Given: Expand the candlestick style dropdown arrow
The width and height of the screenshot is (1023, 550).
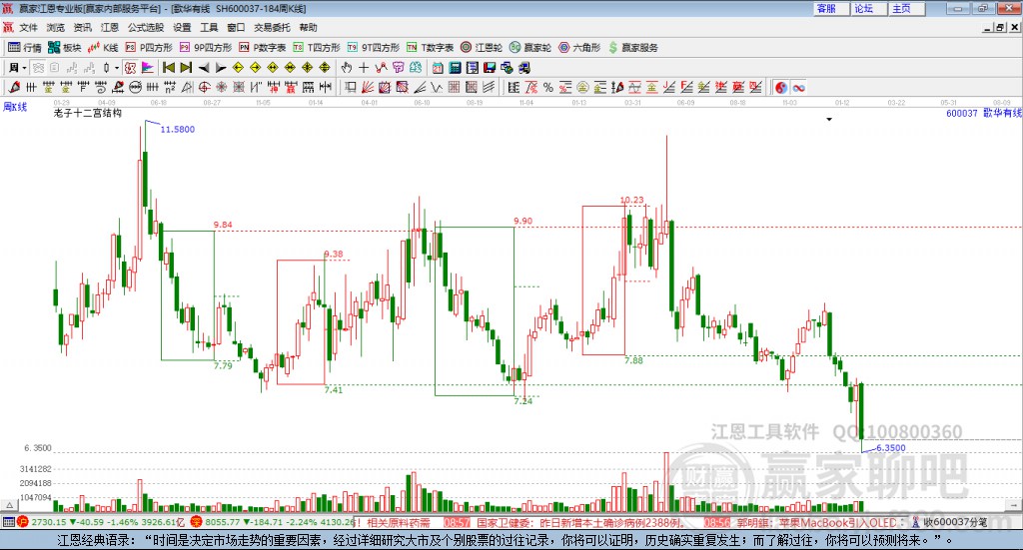Looking at the screenshot, I should tap(117, 68).
